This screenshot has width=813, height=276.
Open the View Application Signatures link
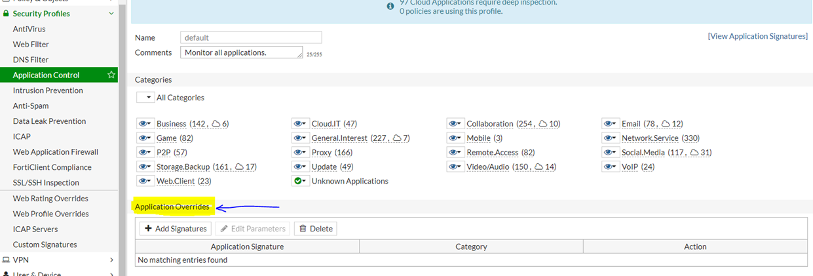(x=757, y=36)
